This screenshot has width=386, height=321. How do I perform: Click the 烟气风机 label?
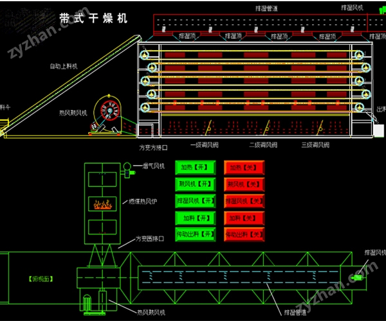[x=153, y=166]
